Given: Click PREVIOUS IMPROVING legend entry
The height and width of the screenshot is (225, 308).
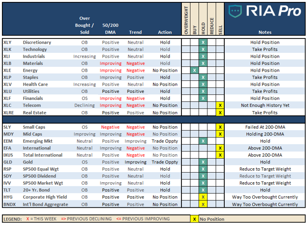Looking at the screenshot, I should [143, 219].
